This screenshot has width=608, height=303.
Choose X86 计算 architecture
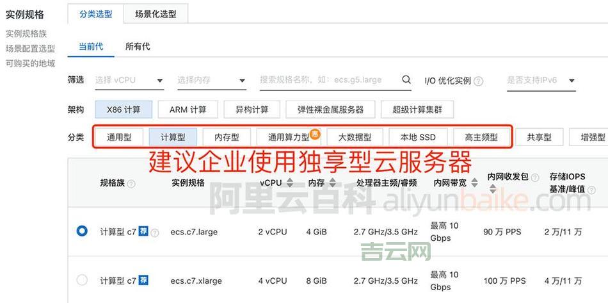tap(124, 110)
